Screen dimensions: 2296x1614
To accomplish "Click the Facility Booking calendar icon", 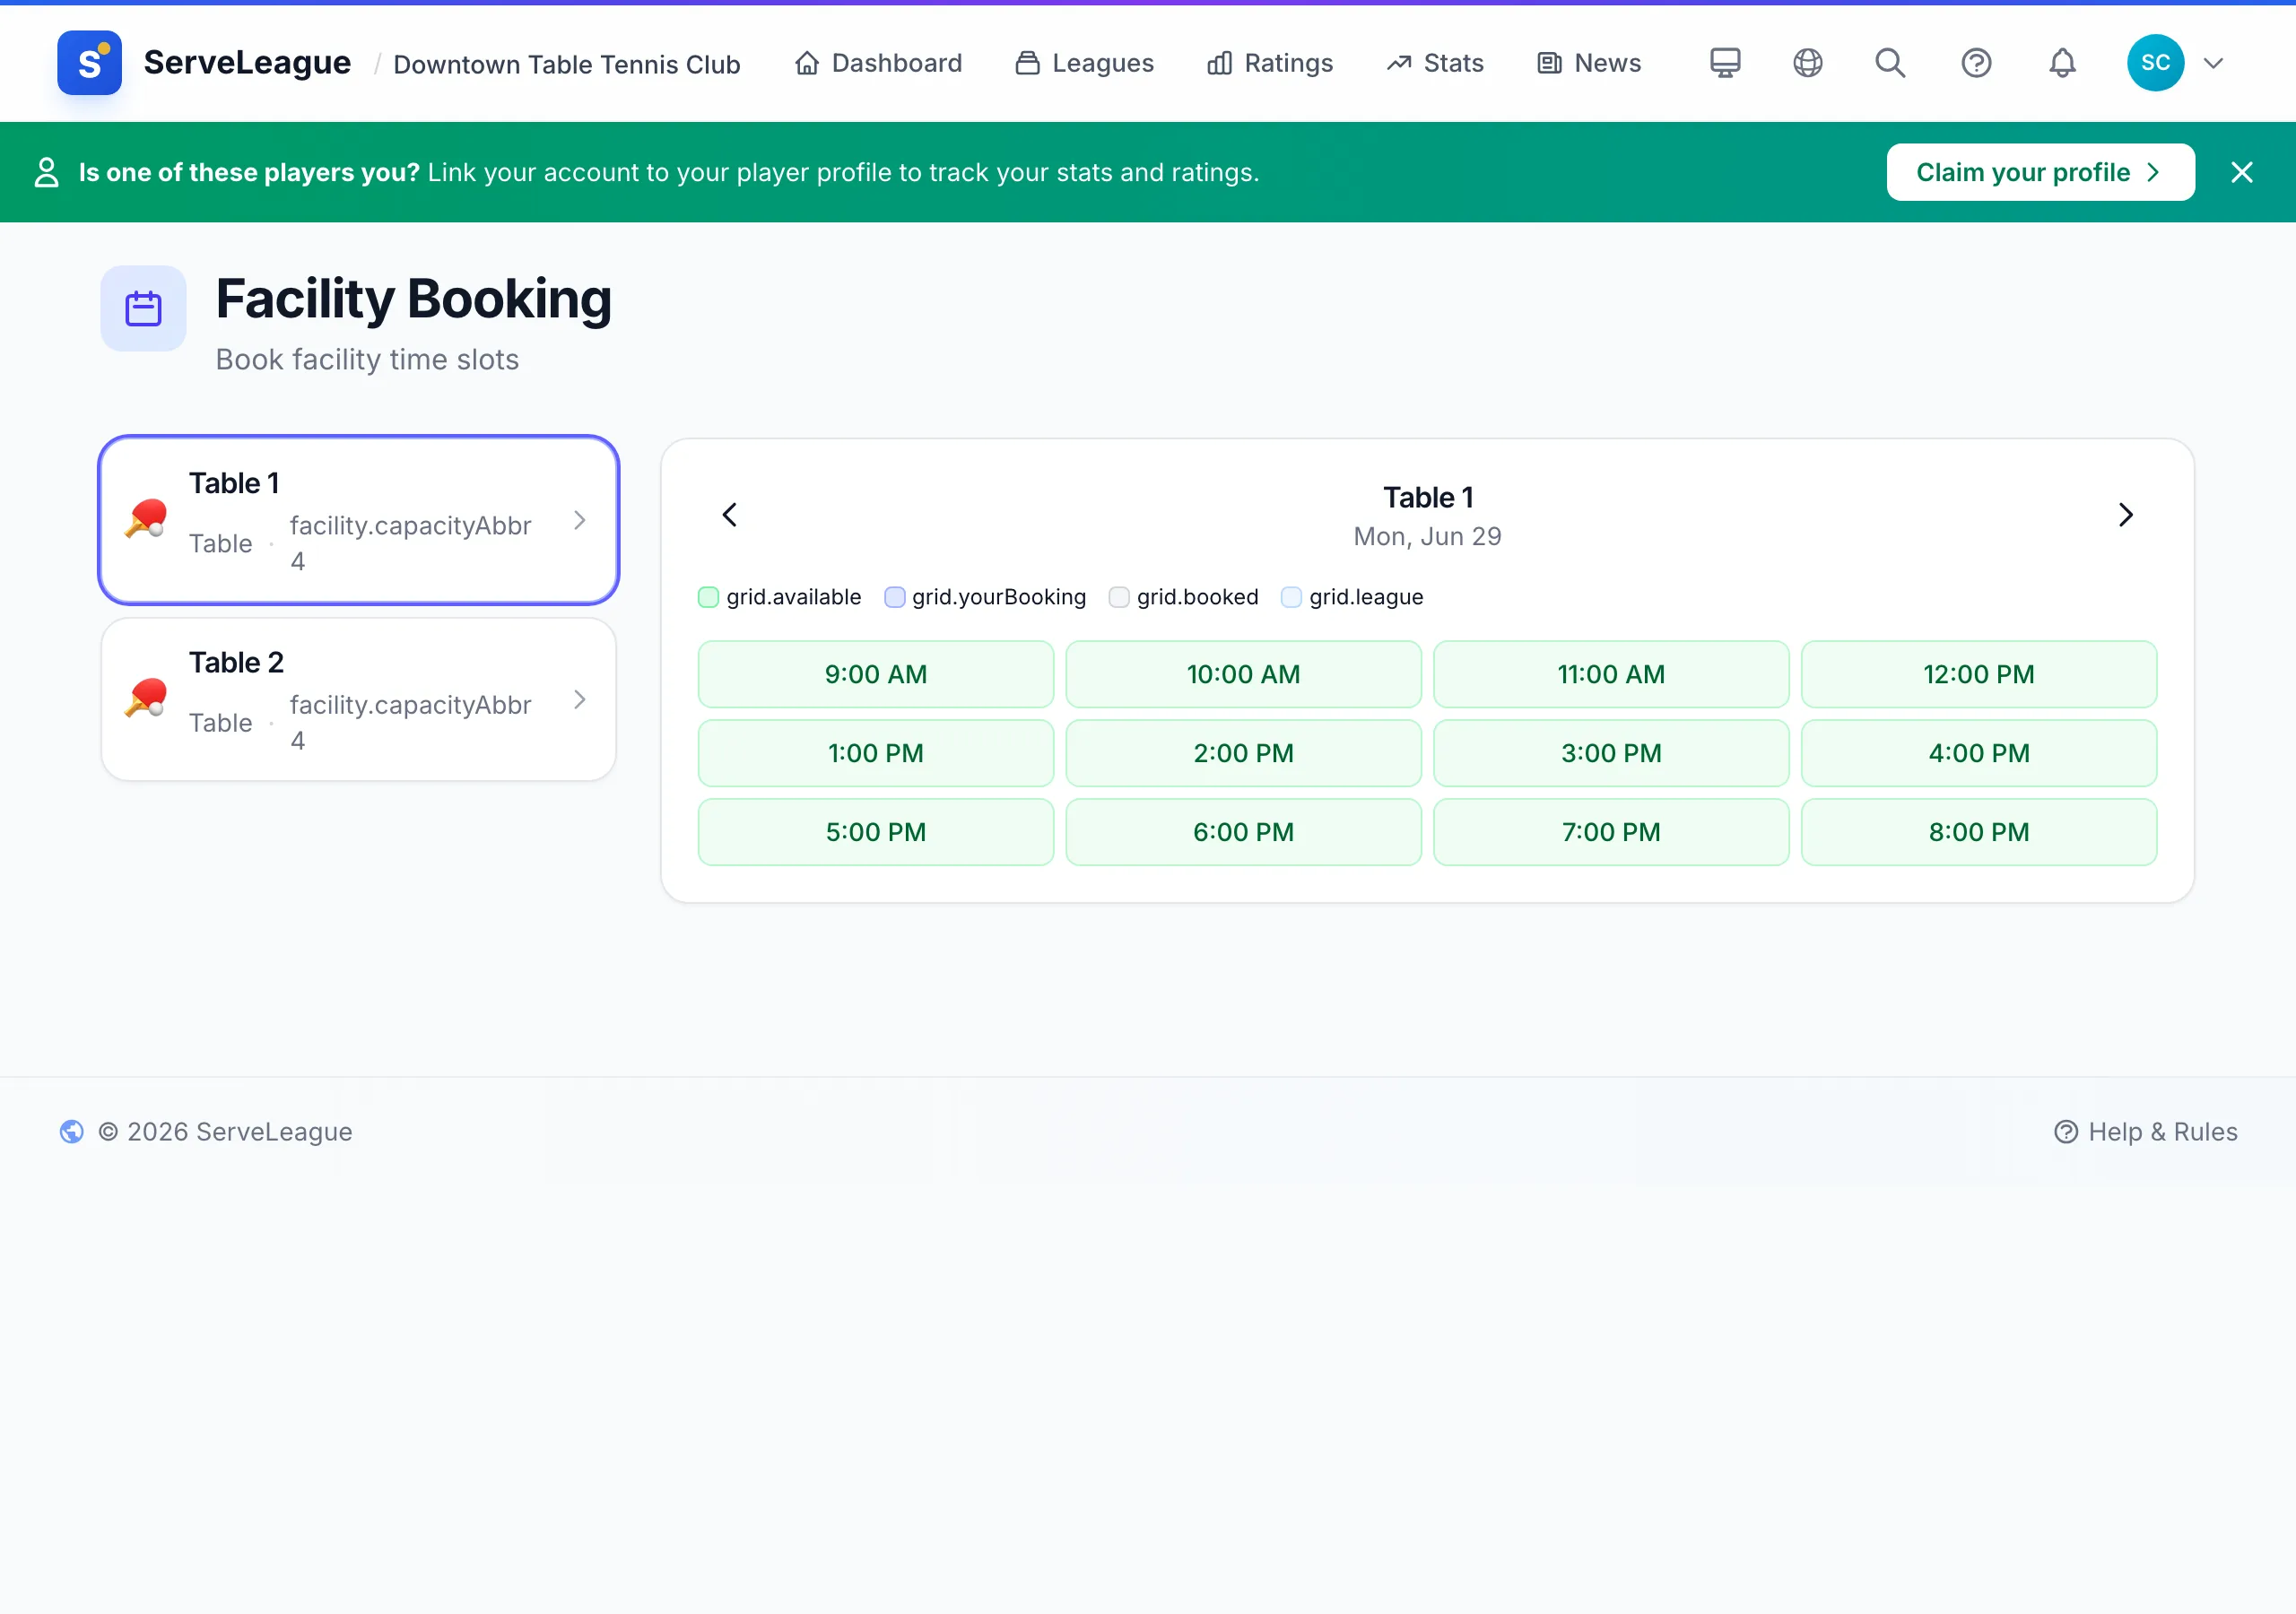I will pos(143,308).
